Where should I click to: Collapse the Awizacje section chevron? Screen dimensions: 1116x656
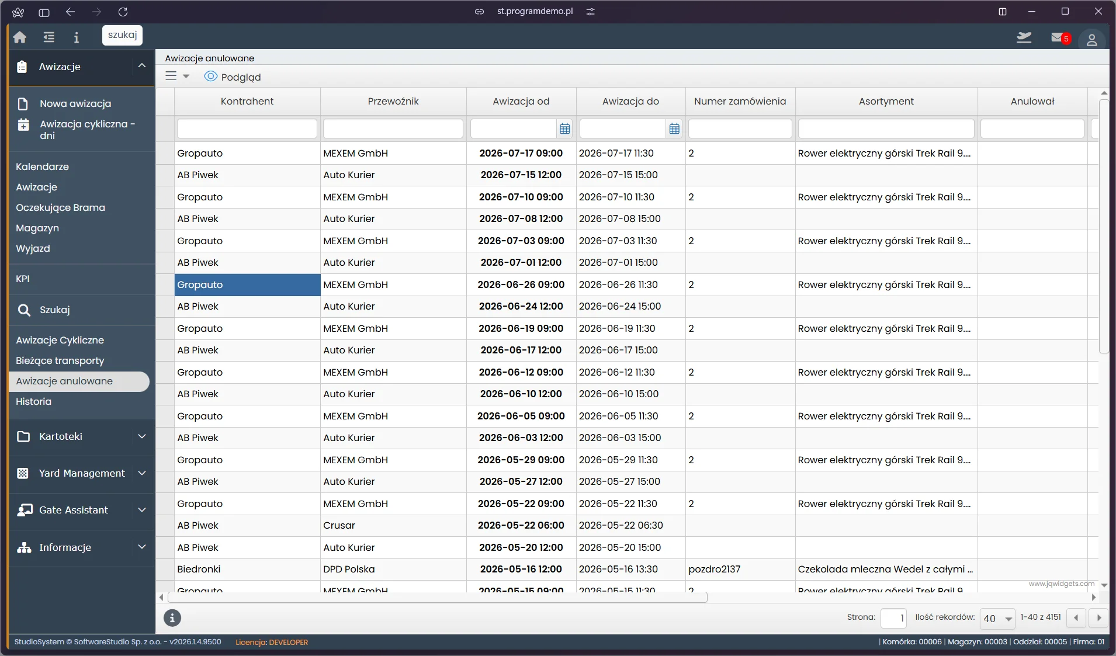tap(142, 66)
